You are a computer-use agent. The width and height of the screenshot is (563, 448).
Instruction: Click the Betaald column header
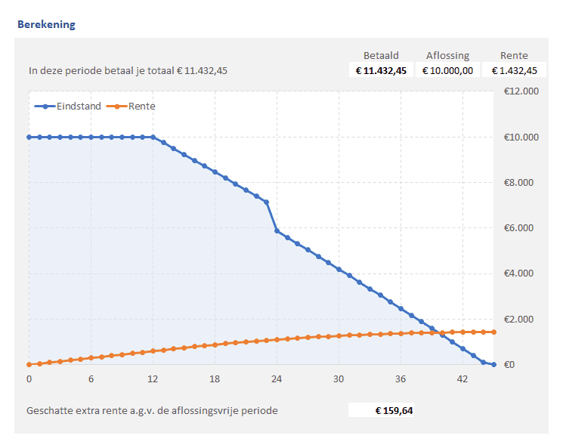[381, 55]
